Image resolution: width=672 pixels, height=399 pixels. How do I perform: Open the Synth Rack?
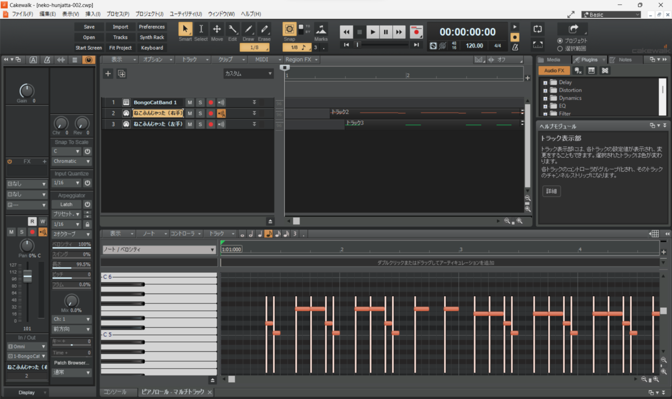pyautogui.click(x=152, y=37)
